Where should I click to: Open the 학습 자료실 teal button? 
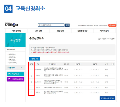click(x=16, y=74)
